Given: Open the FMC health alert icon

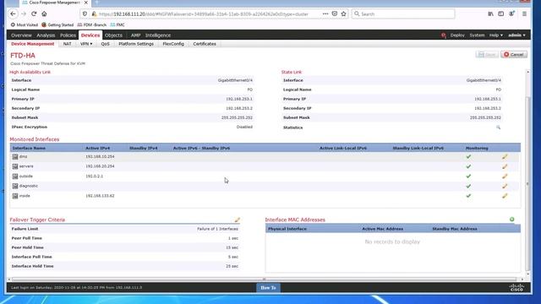Looking at the screenshot, I should [443, 35].
